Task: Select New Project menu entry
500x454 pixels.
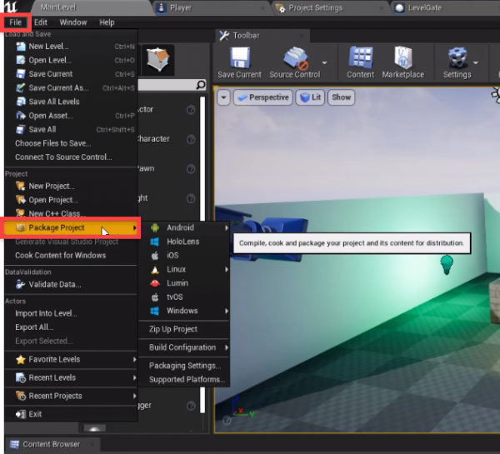Action: coord(71,186)
